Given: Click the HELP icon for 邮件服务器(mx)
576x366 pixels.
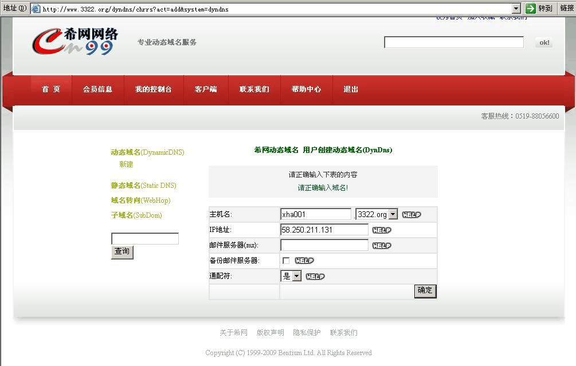Looking at the screenshot, I should tap(382, 246).
